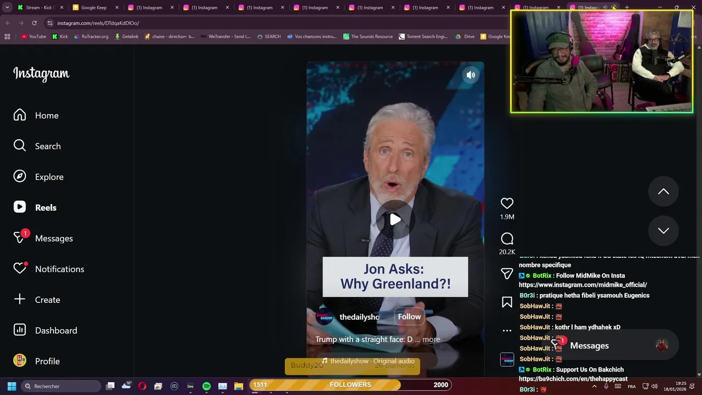
Task: Open the clock showing 19:25
Action: (675, 386)
